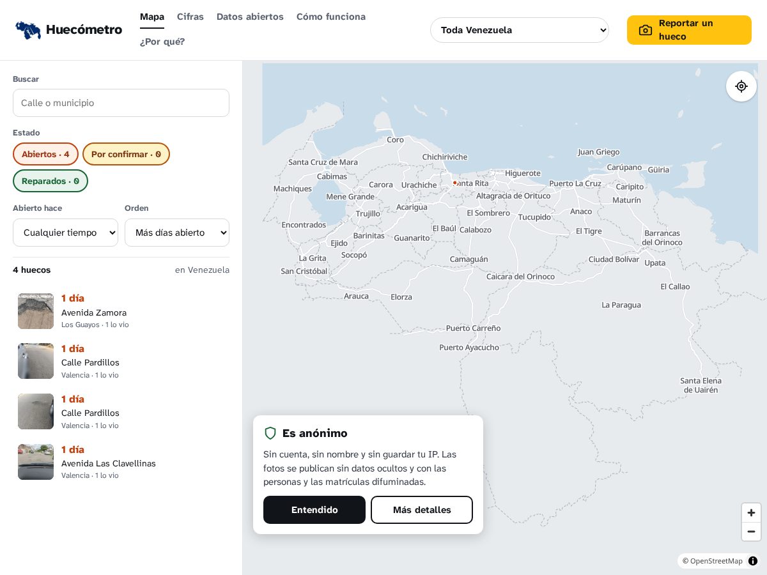Click El Callao label on map
The height and width of the screenshot is (575, 767).
[675, 286]
